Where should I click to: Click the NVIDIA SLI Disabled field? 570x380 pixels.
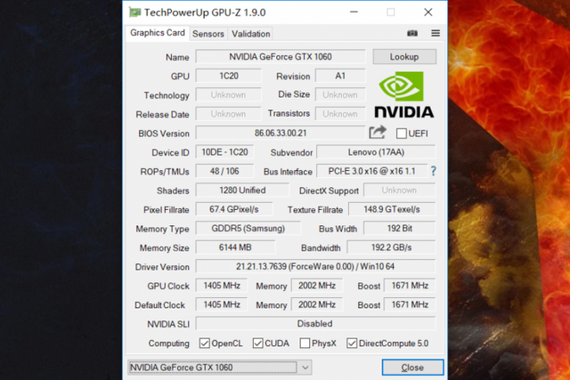[x=315, y=323]
